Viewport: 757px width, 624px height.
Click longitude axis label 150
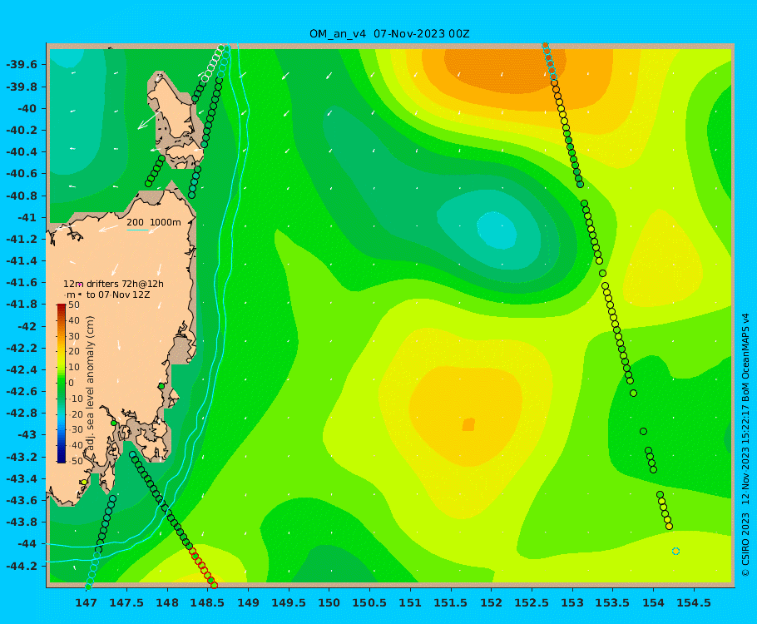click(x=329, y=602)
